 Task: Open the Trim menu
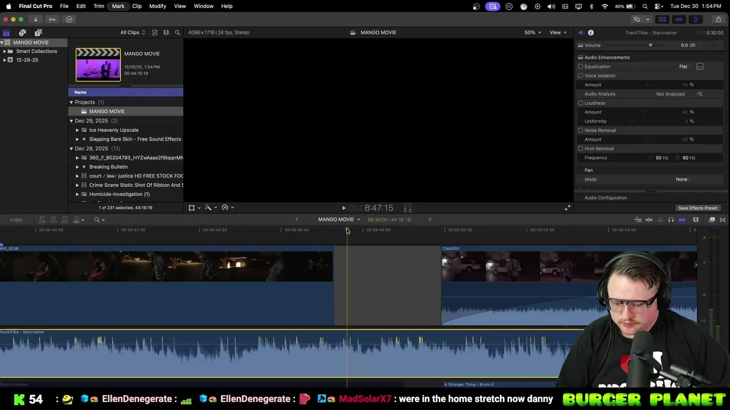(99, 6)
